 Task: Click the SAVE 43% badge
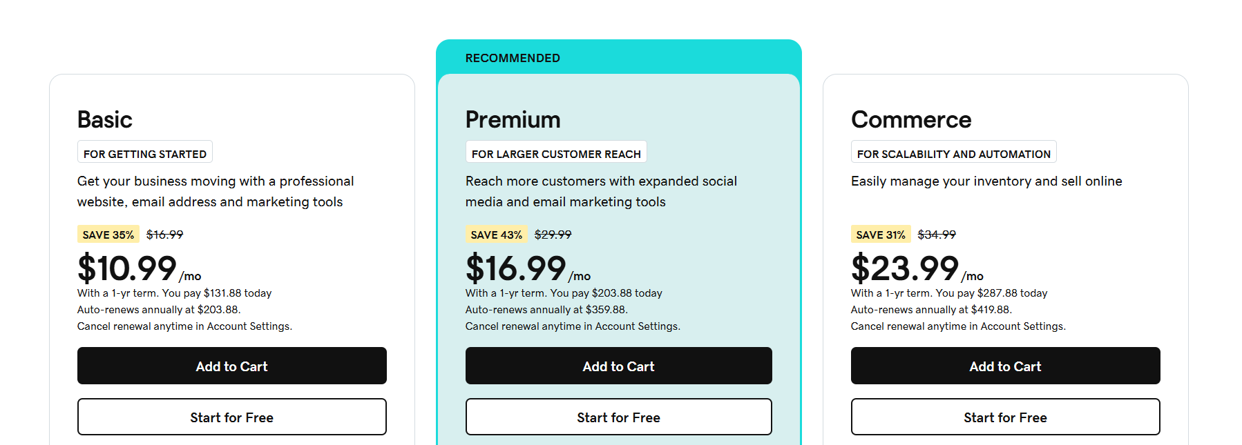pyautogui.click(x=496, y=235)
